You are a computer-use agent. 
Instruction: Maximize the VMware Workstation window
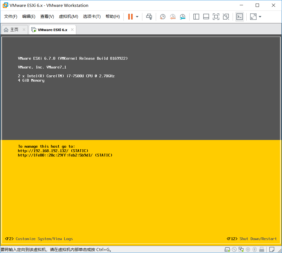[x=257, y=5]
